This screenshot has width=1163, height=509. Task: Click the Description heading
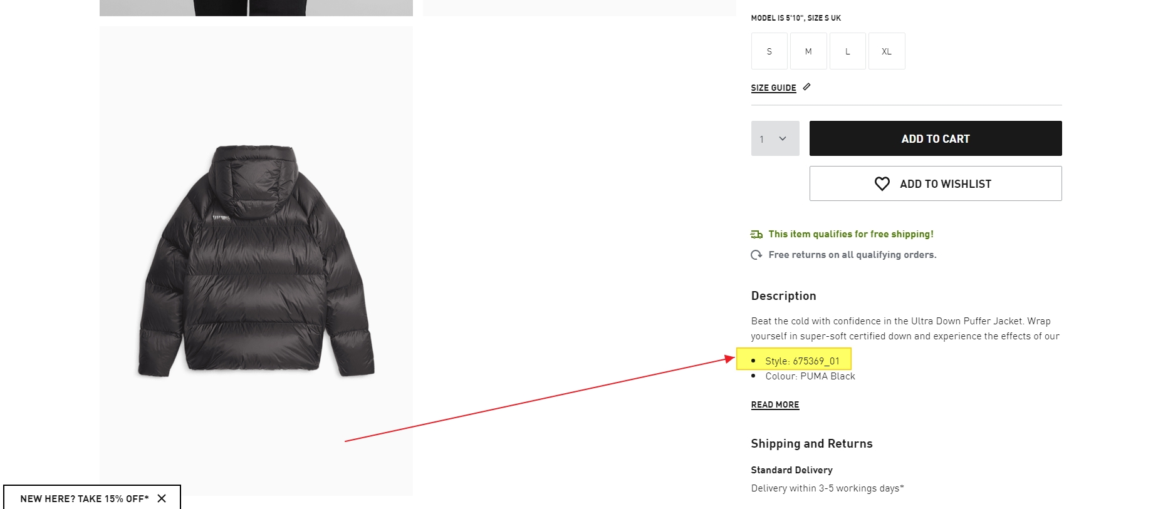pos(783,296)
